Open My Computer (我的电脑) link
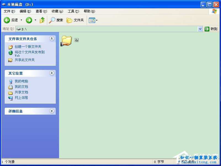 pyautogui.click(x=21, y=81)
